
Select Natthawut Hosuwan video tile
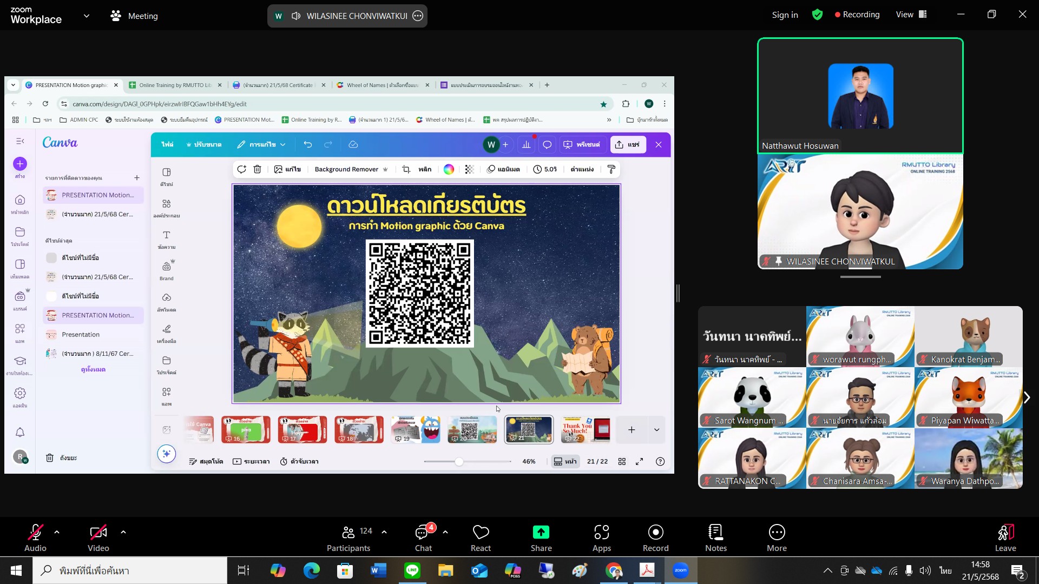(860, 96)
